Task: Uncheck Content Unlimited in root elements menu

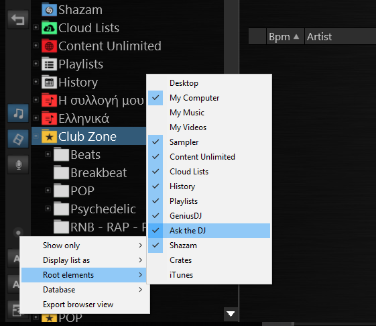Action: tap(209, 157)
